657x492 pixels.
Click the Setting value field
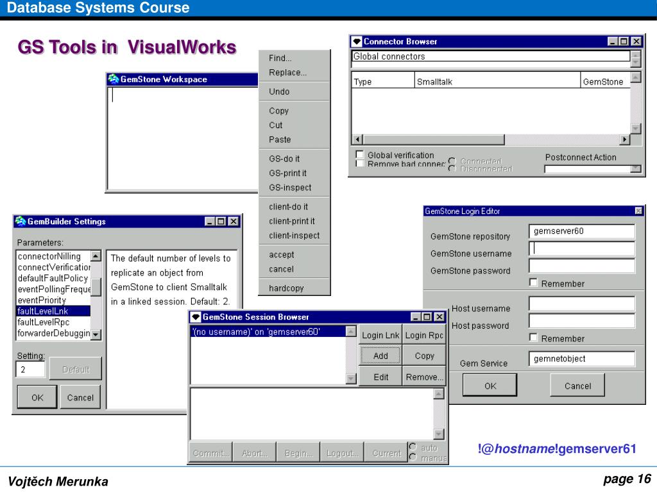coord(31,370)
